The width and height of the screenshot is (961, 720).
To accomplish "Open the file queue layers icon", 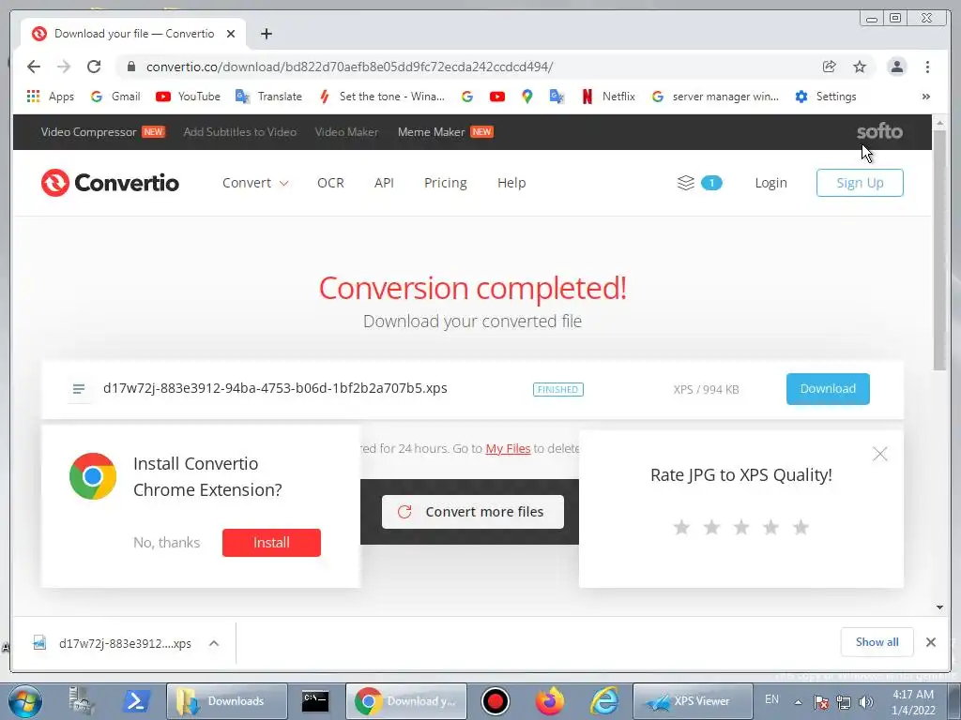I will (x=686, y=183).
